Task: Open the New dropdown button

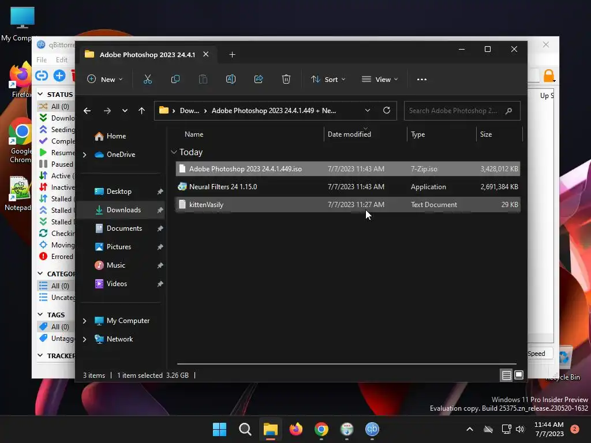Action: click(x=105, y=80)
